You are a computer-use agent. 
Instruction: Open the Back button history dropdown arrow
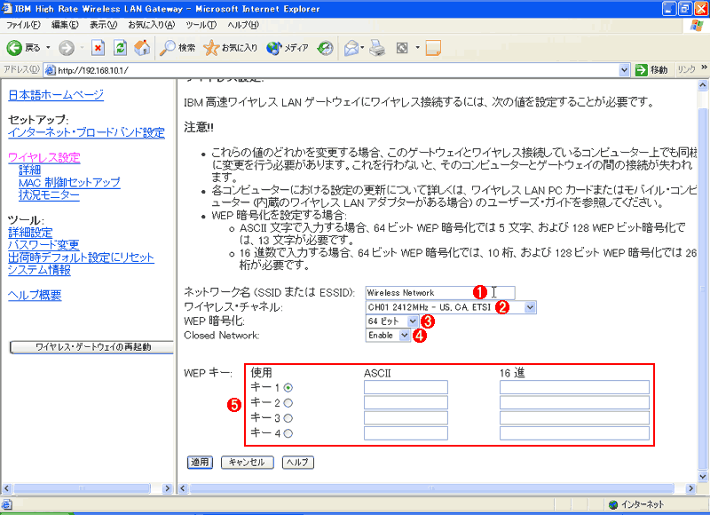click(48, 48)
